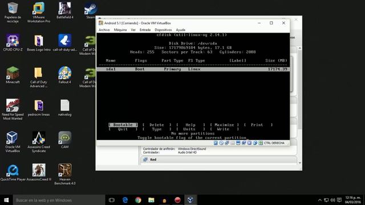Click the taskbar clock showing 12:16 p.m.
This screenshot has width=365, height=205.
[352, 200]
